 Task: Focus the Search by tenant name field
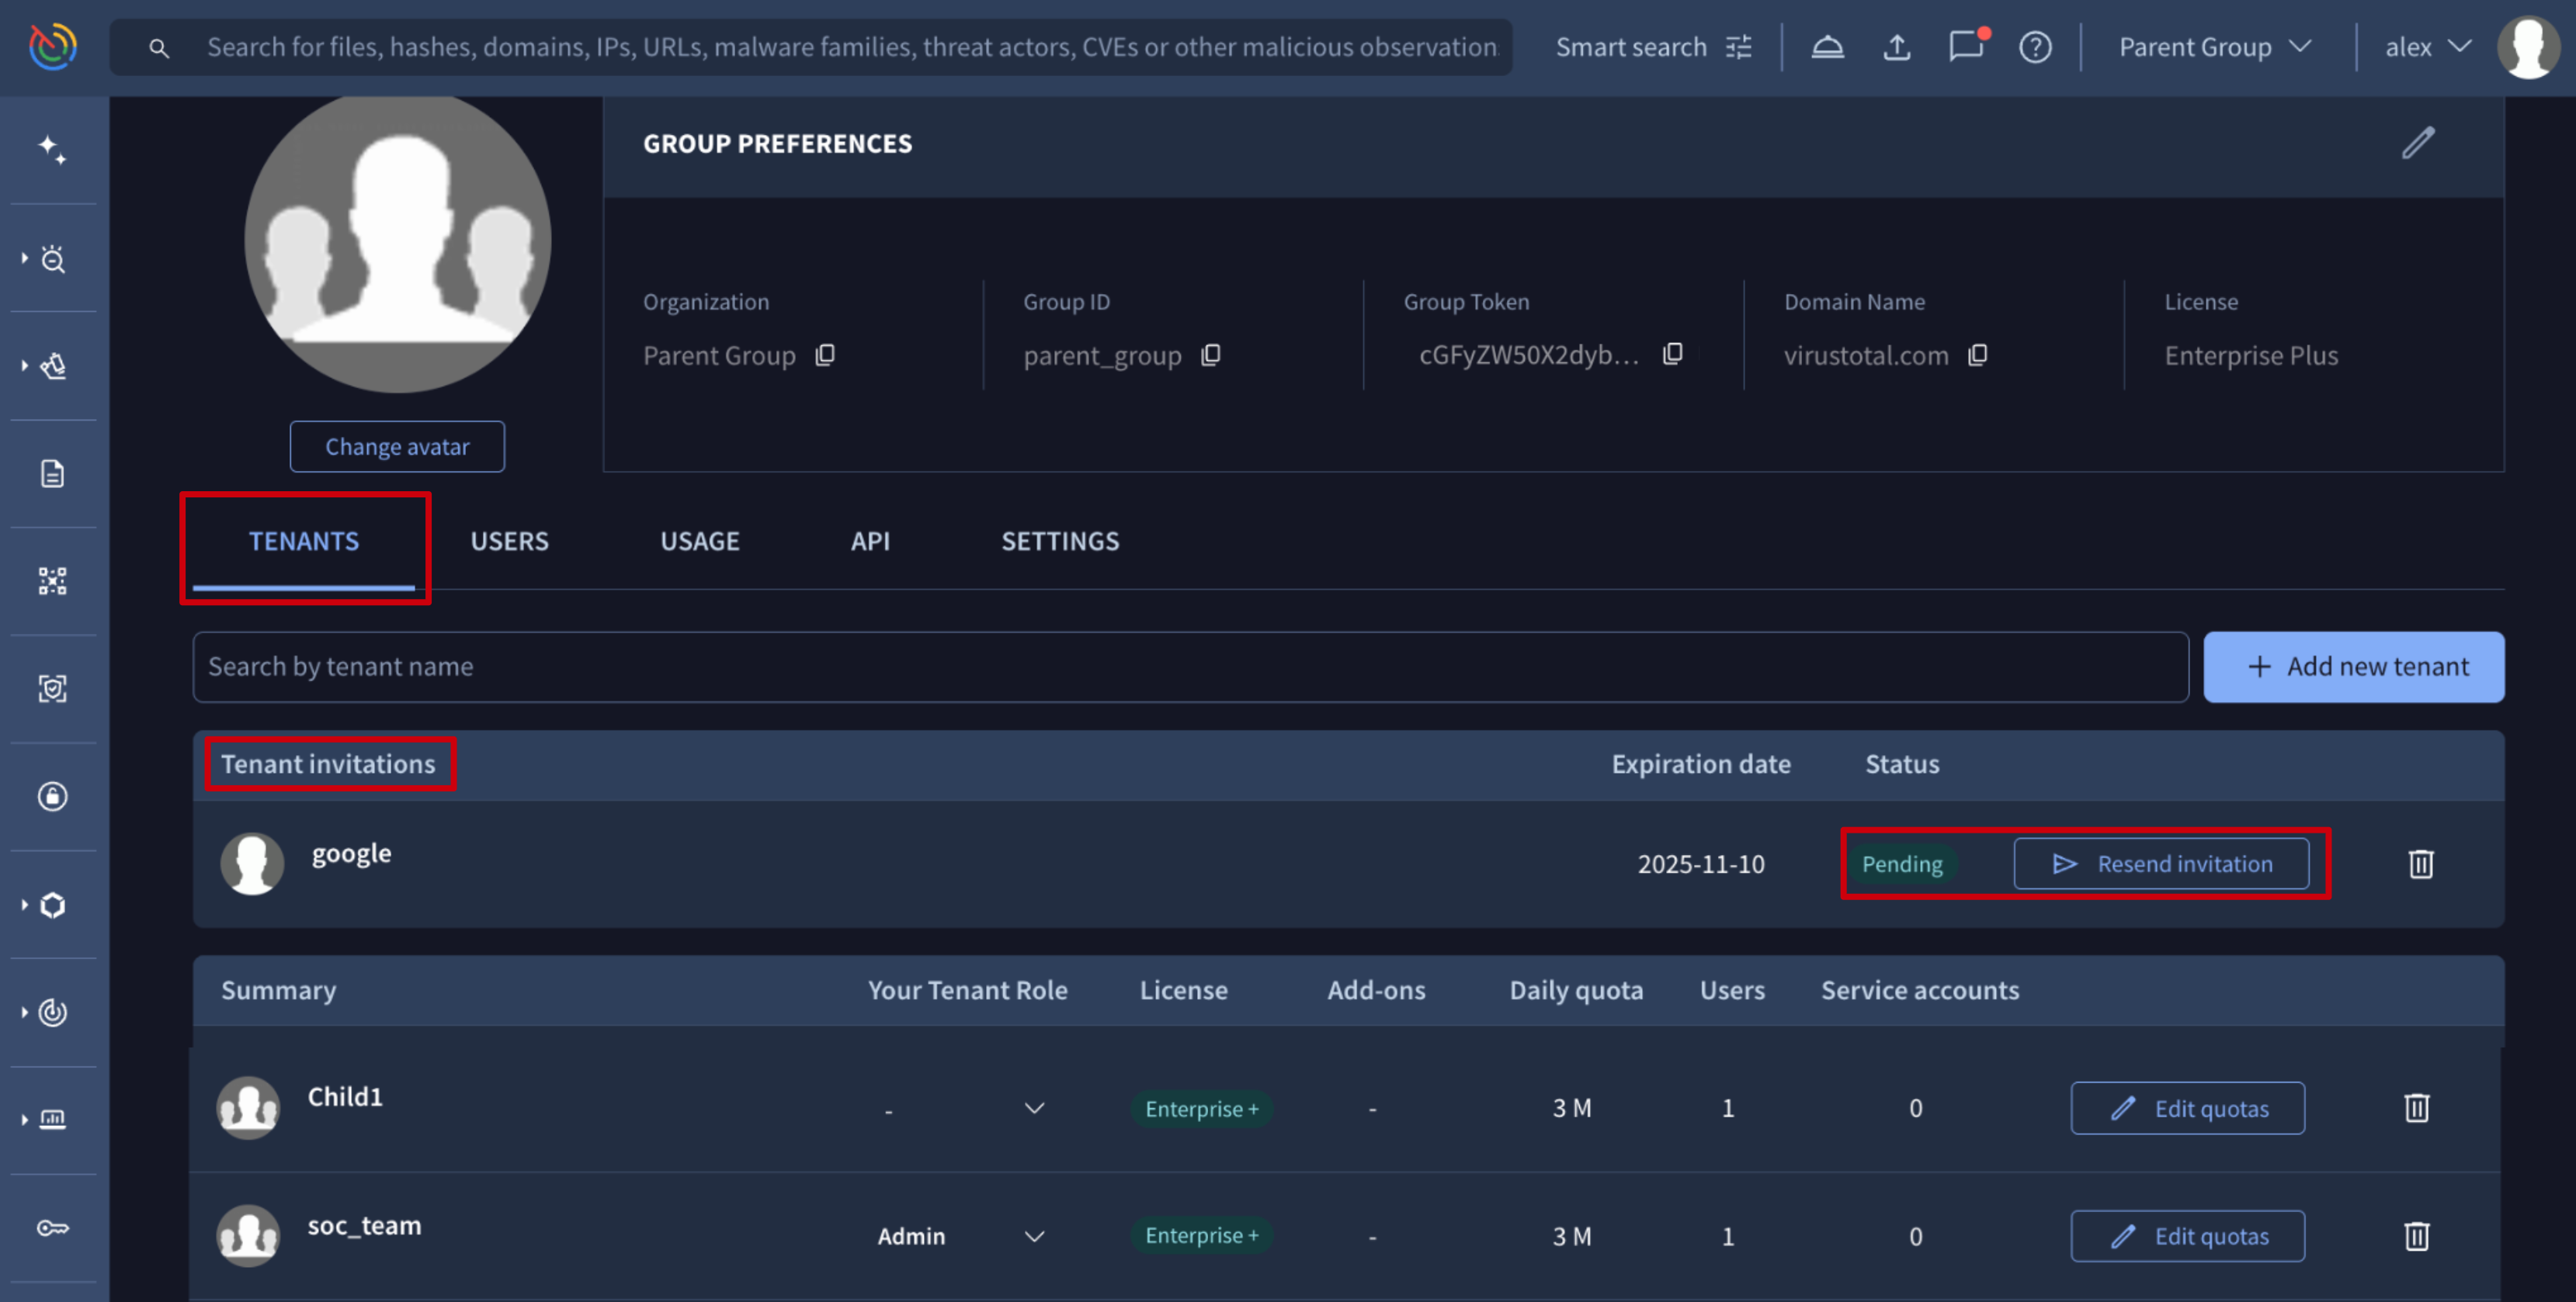pyautogui.click(x=1190, y=667)
